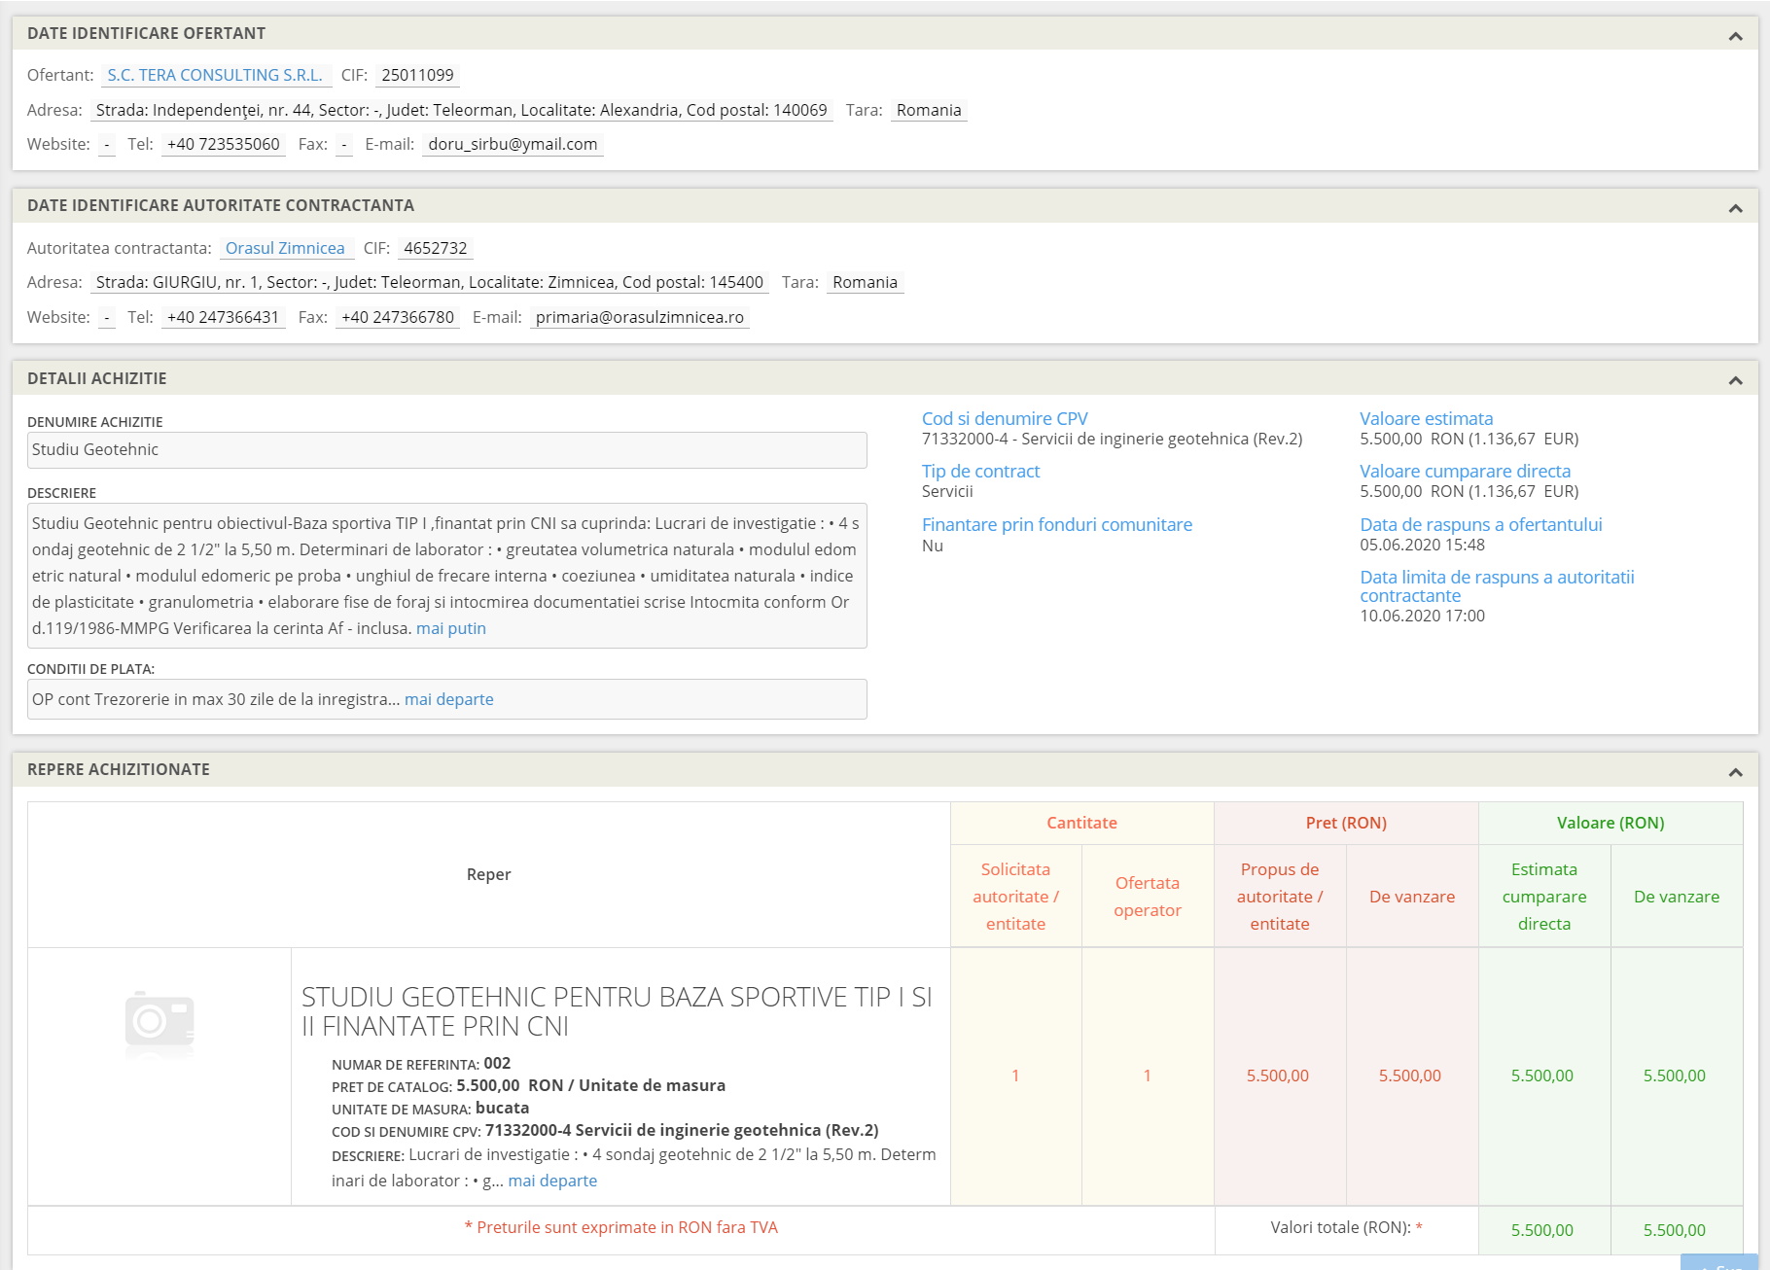Click the deadline date 10.06.2020 17:00
Screen dimensions: 1770x1270
1422,616
